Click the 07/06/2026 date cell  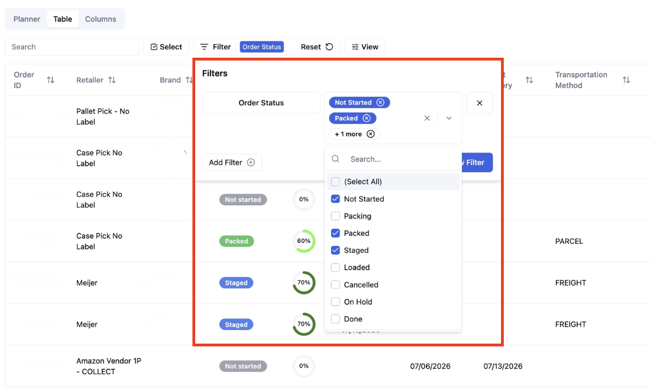tap(430, 366)
